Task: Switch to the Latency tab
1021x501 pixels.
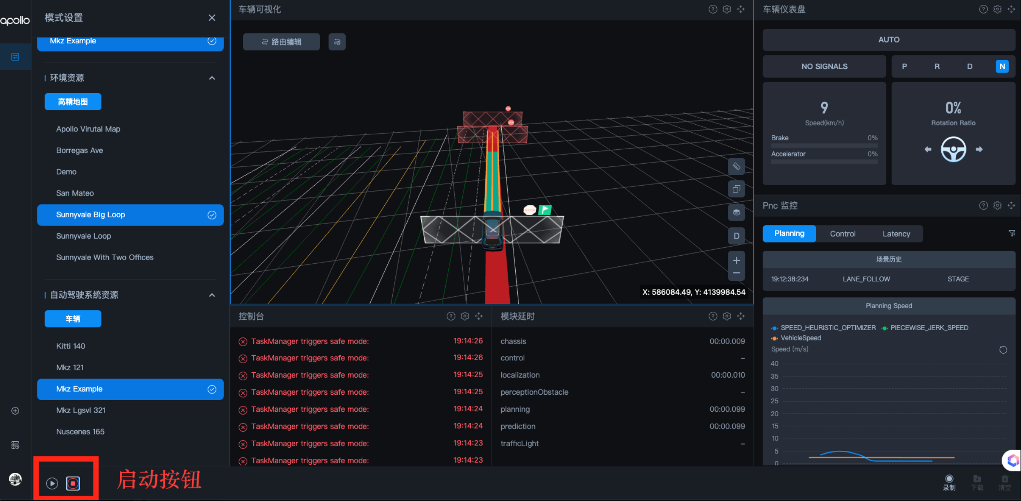Action: pos(896,234)
